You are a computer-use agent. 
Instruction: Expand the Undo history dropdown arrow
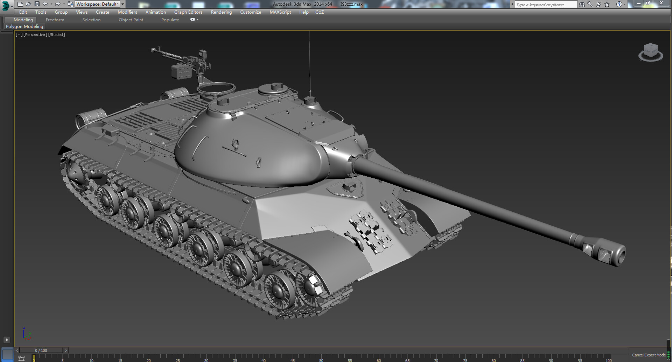coord(51,4)
